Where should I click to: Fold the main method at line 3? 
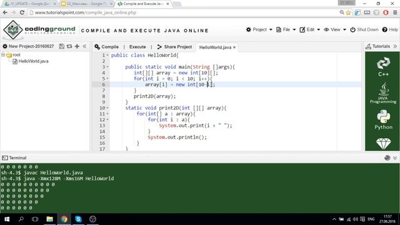tap(107, 67)
